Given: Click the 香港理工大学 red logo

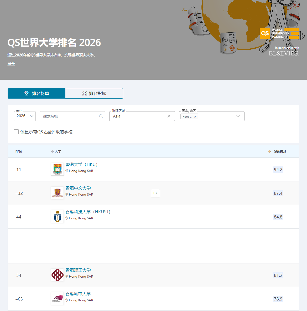Looking at the screenshot, I should point(57,275).
